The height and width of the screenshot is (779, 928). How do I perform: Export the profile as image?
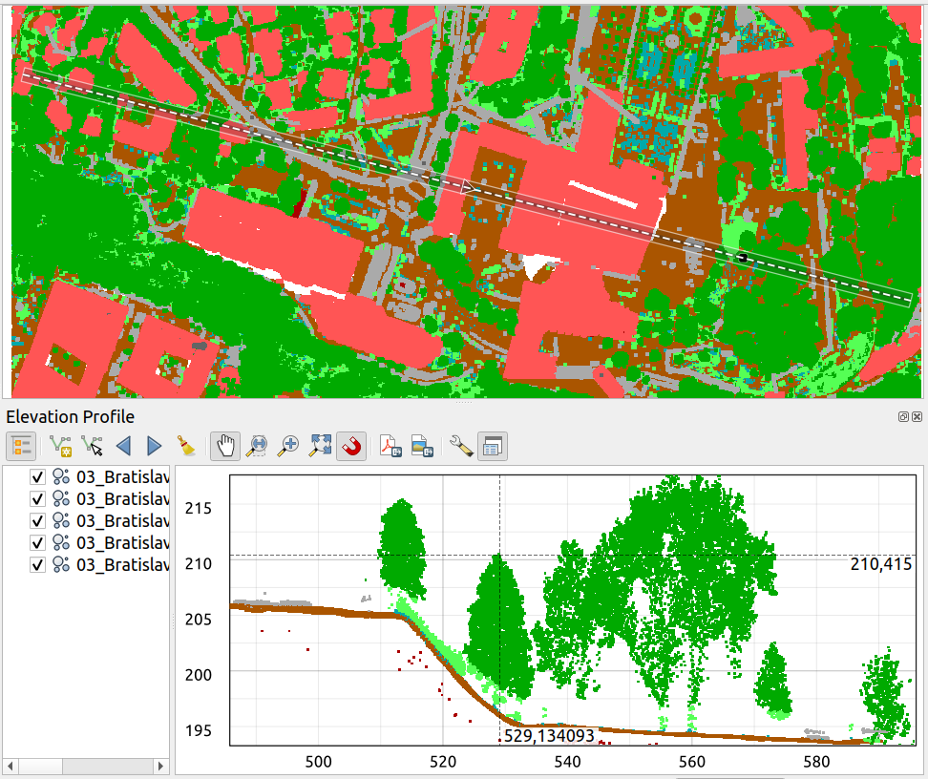coord(422,446)
